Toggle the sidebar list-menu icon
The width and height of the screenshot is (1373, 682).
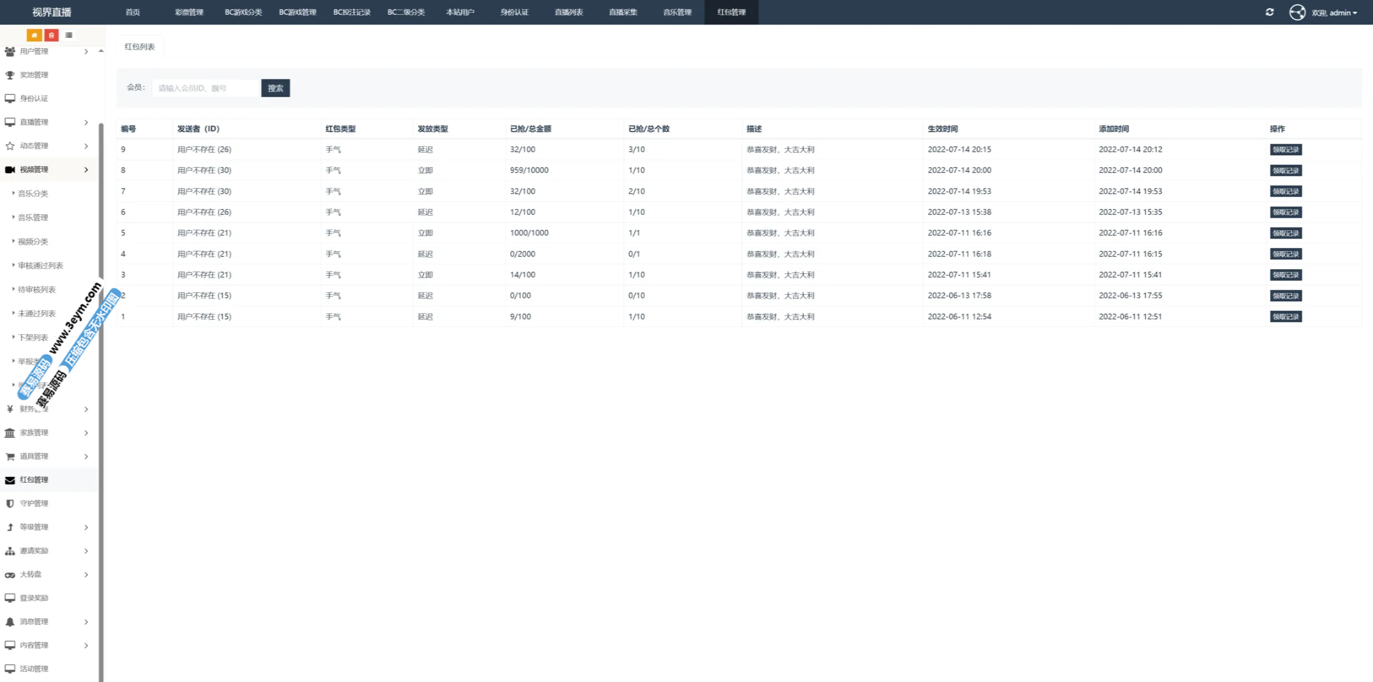click(x=69, y=35)
